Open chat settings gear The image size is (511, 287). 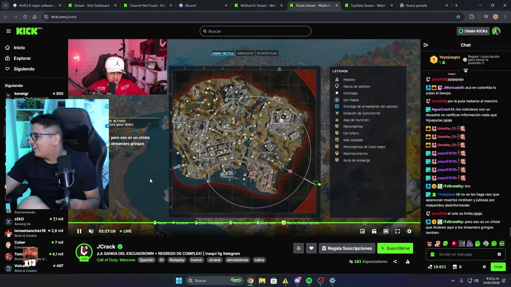[484, 267]
